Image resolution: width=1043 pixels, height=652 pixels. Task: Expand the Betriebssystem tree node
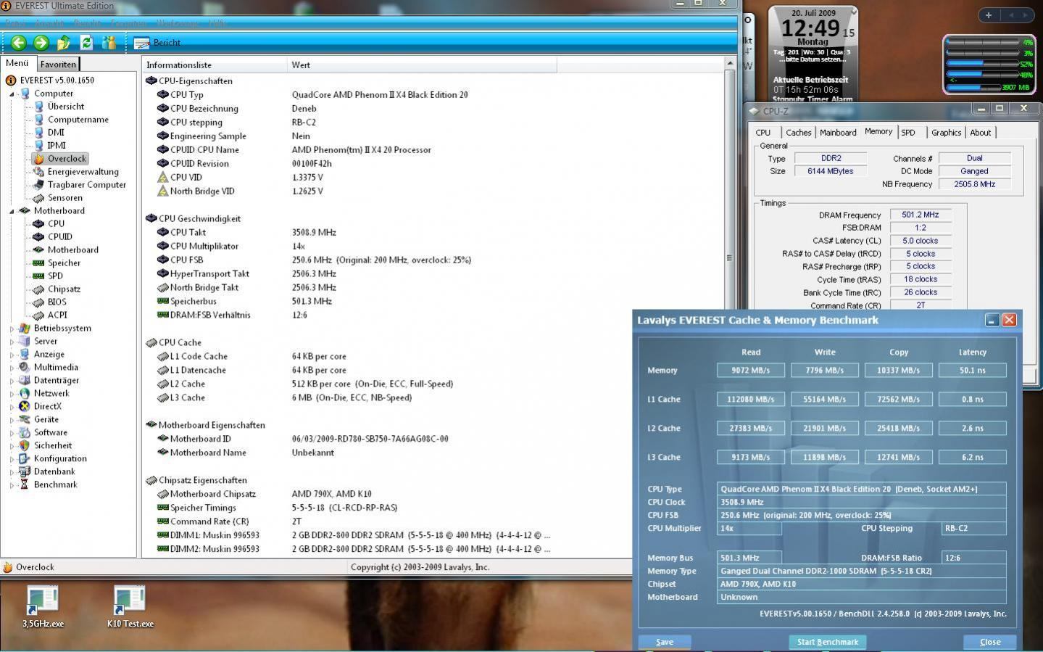[12, 329]
